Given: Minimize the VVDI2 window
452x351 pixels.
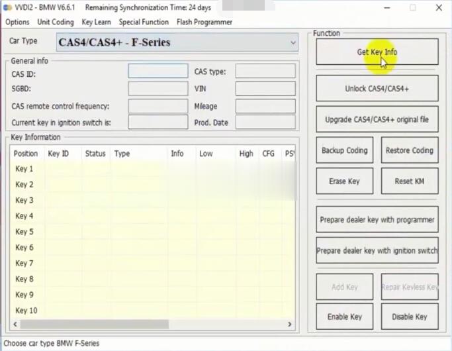Looking at the screenshot, I should 387,8.
